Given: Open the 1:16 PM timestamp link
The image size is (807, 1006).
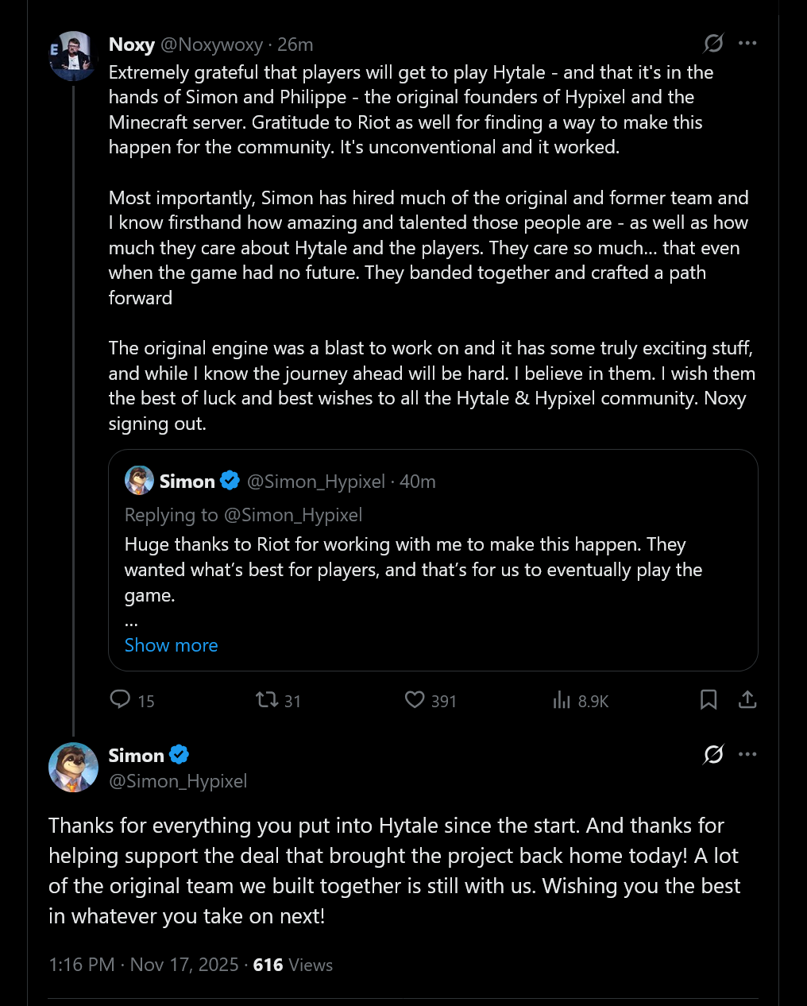Looking at the screenshot, I should pyautogui.click(x=79, y=965).
